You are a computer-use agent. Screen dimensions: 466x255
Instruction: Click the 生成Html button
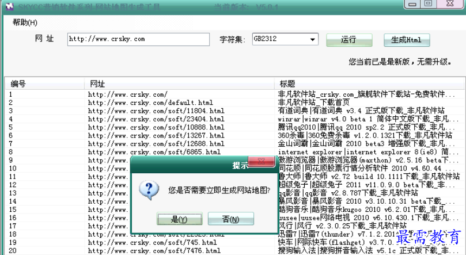(x=407, y=40)
